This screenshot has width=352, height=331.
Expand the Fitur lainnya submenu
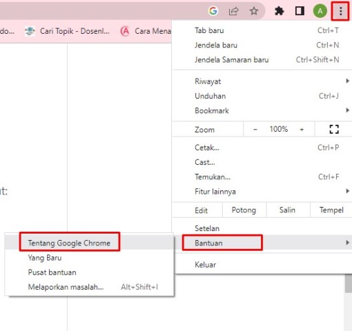262,192
